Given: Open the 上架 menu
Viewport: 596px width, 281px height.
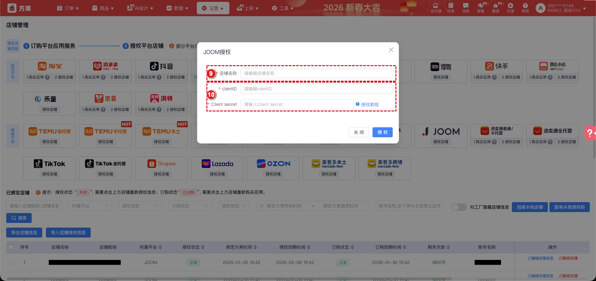Looking at the screenshot, I should 249,8.
